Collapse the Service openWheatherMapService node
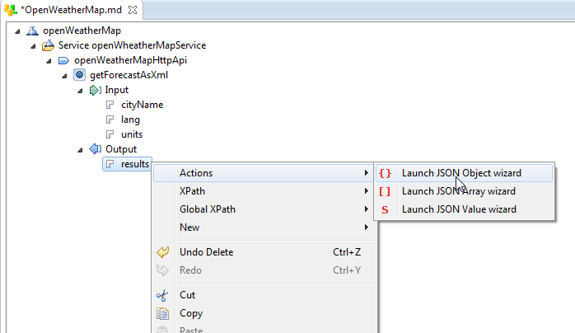 coord(33,46)
